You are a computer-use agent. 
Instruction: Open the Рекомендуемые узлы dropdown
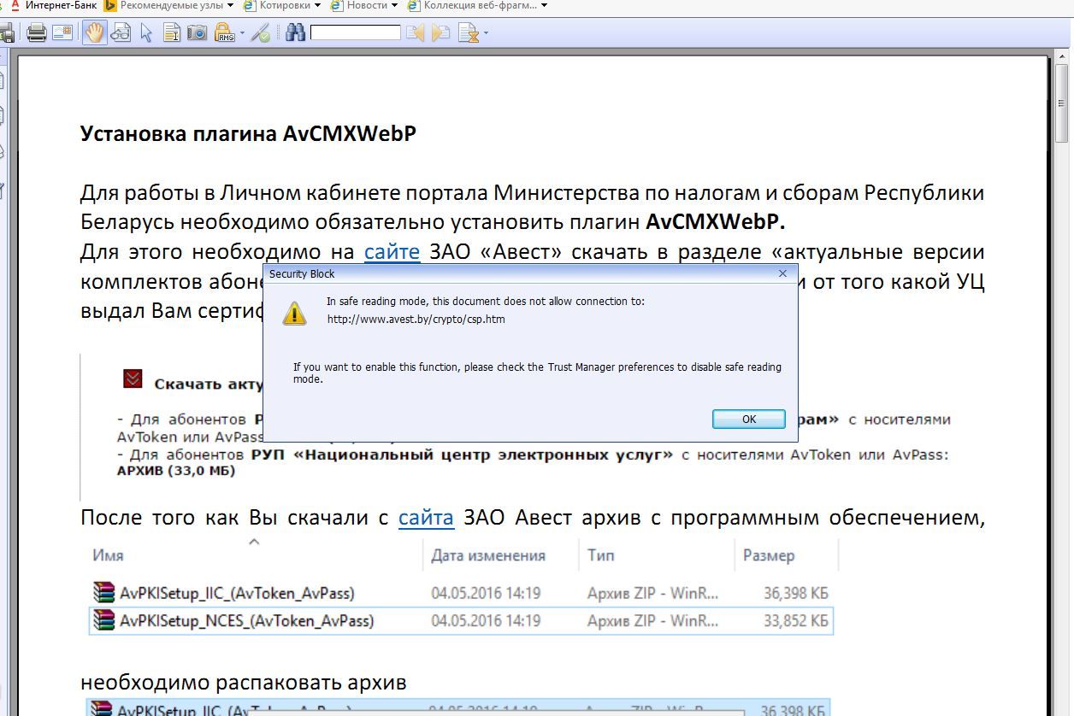[171, 5]
